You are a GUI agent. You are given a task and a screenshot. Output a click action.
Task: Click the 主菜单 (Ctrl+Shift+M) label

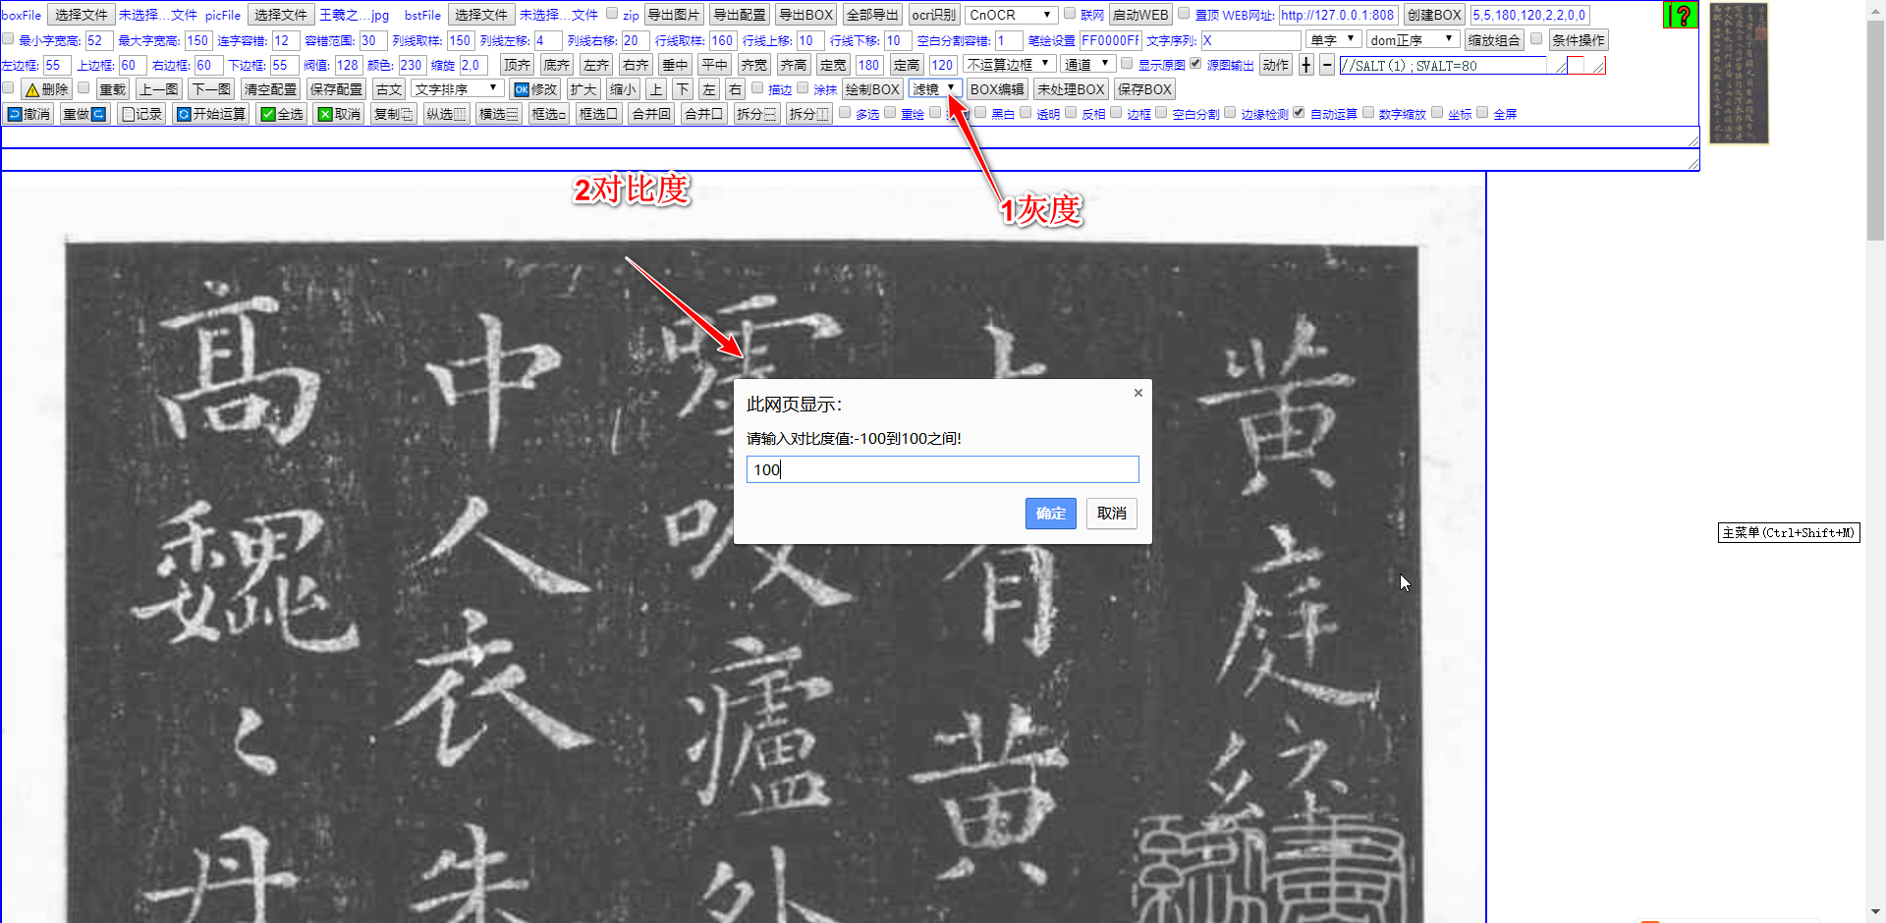coord(1789,533)
